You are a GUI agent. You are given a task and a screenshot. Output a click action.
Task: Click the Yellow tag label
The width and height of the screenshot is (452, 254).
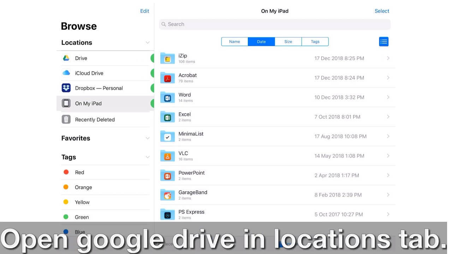[x=82, y=202]
